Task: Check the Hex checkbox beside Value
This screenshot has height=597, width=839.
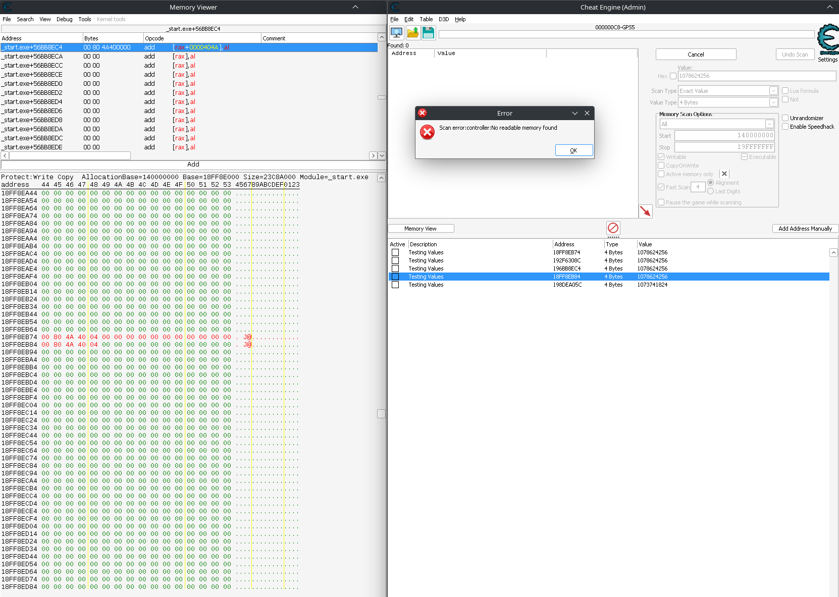Action: click(673, 76)
